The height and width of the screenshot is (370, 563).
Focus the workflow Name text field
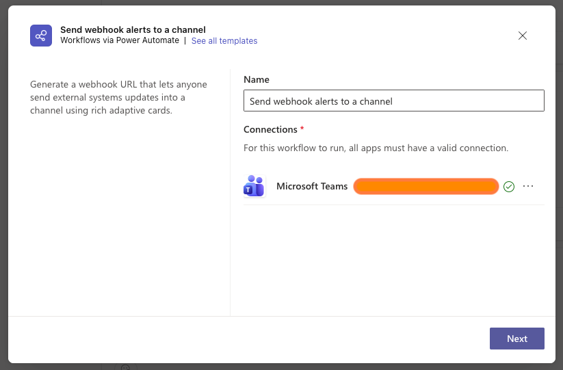tap(393, 101)
